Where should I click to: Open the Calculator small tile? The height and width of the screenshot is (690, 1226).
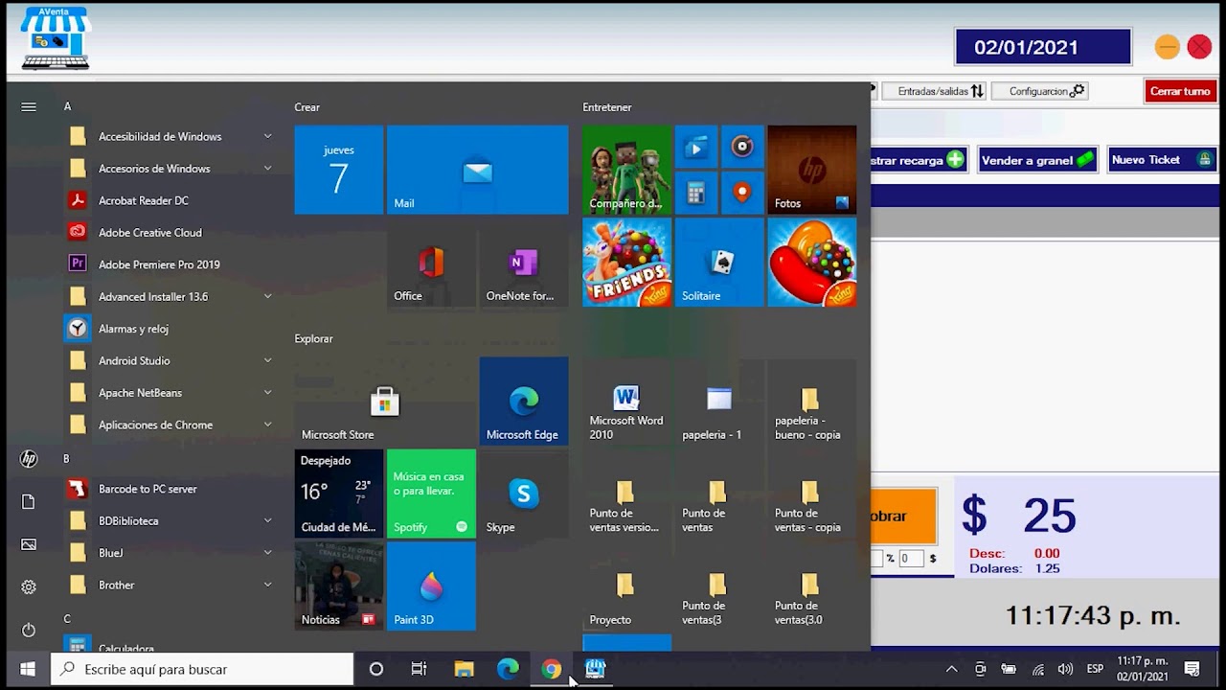pos(696,193)
